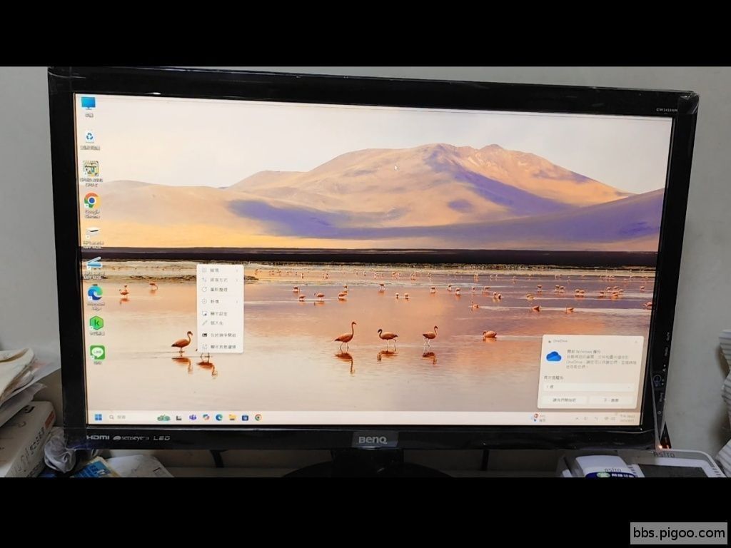
Task: Open Microsoft Teams from the taskbar
Action: [193, 417]
